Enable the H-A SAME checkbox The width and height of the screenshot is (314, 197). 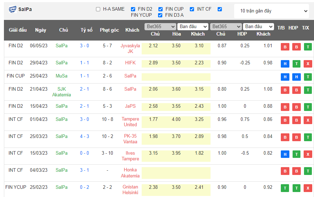pyautogui.click(x=98, y=9)
